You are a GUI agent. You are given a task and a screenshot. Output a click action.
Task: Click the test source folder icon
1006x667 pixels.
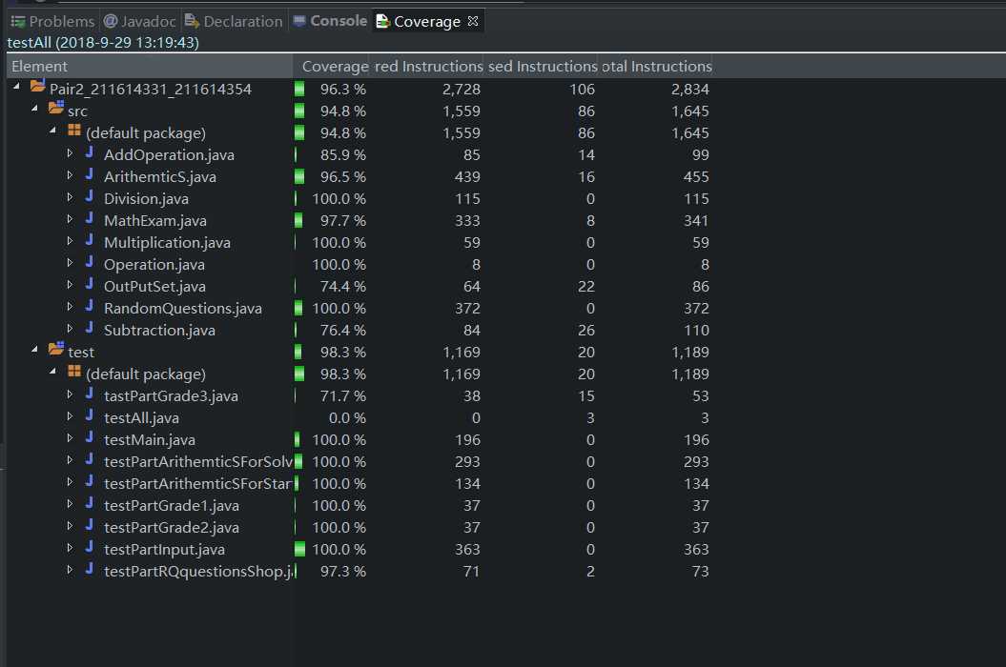click(x=56, y=348)
